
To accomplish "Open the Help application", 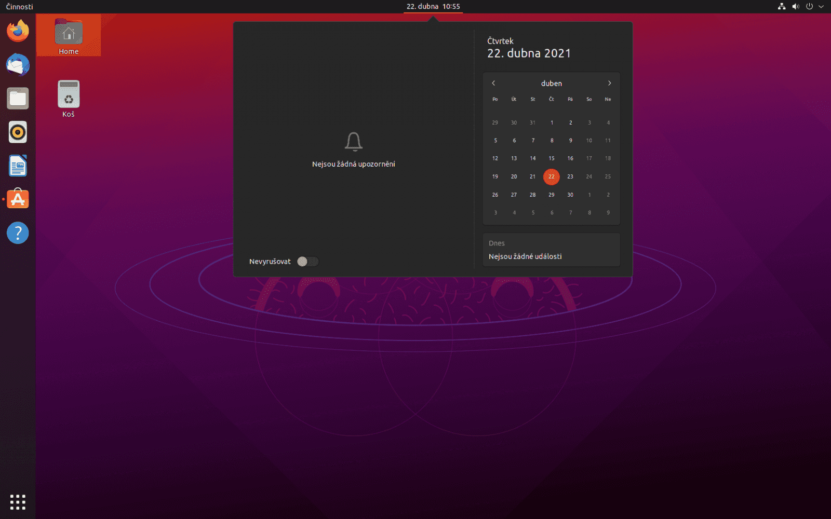I will tap(17, 233).
